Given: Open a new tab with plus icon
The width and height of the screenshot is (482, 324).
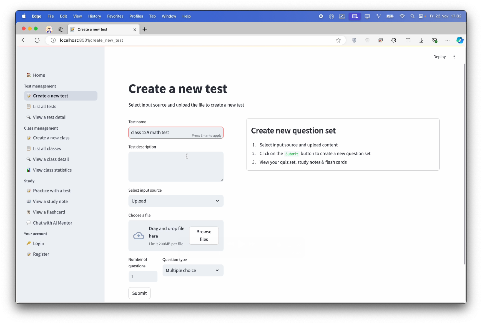Looking at the screenshot, I should [145, 29].
